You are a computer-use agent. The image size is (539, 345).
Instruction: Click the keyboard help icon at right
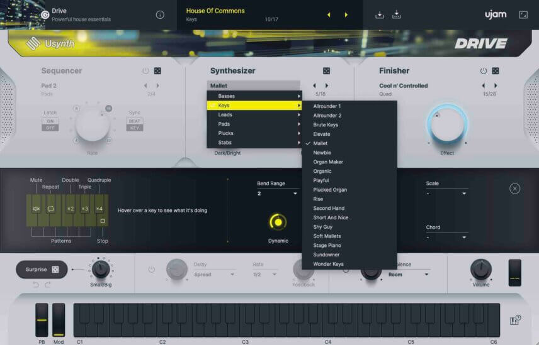point(514,320)
